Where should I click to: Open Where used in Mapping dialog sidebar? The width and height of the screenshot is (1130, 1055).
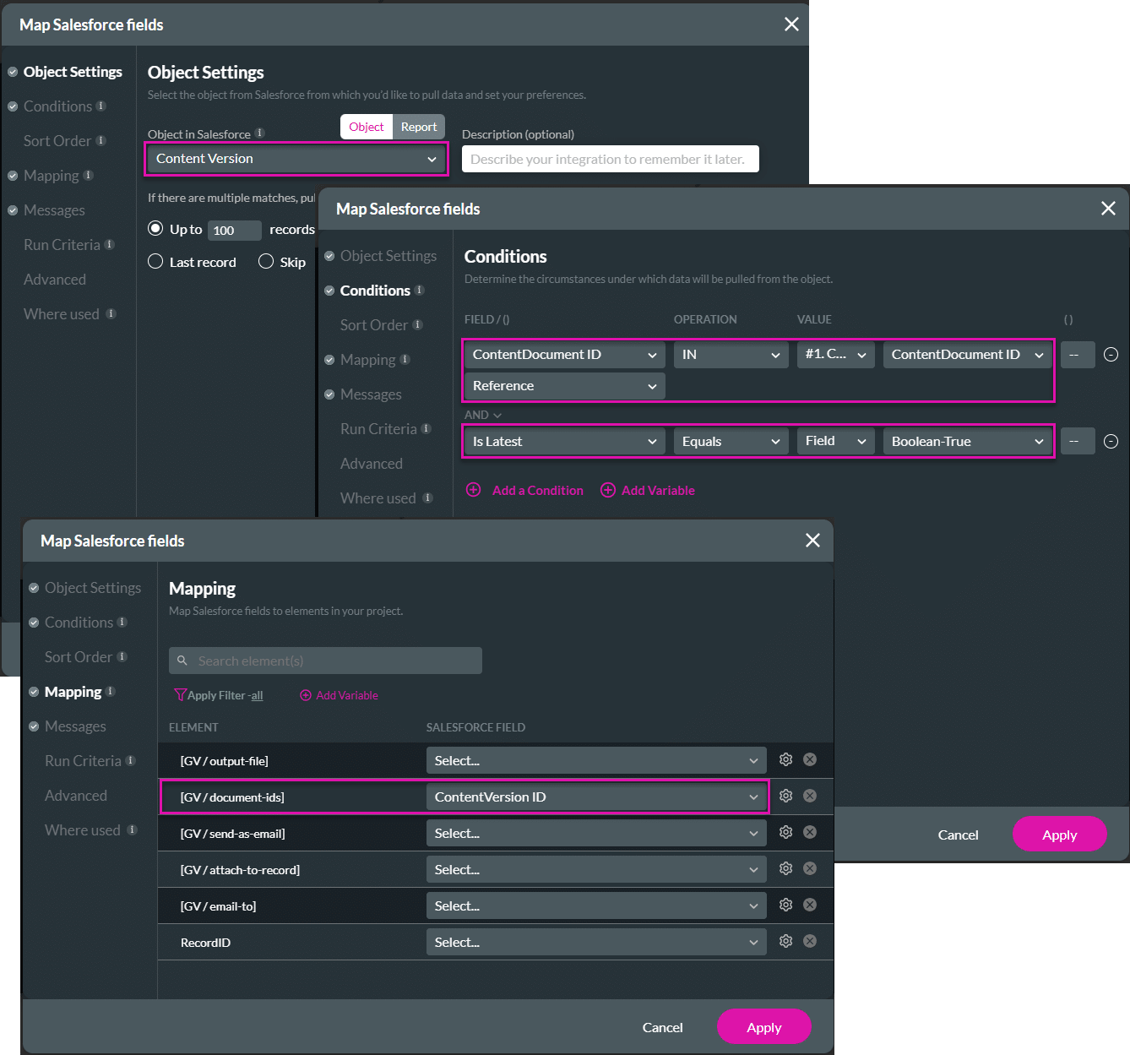click(83, 829)
